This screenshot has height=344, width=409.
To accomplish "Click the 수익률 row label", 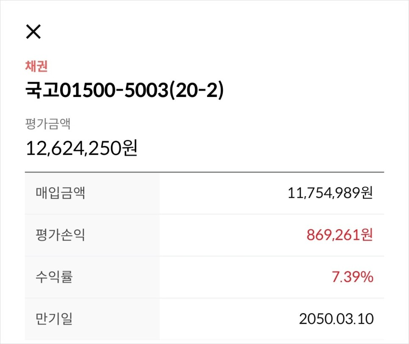I will tap(54, 277).
